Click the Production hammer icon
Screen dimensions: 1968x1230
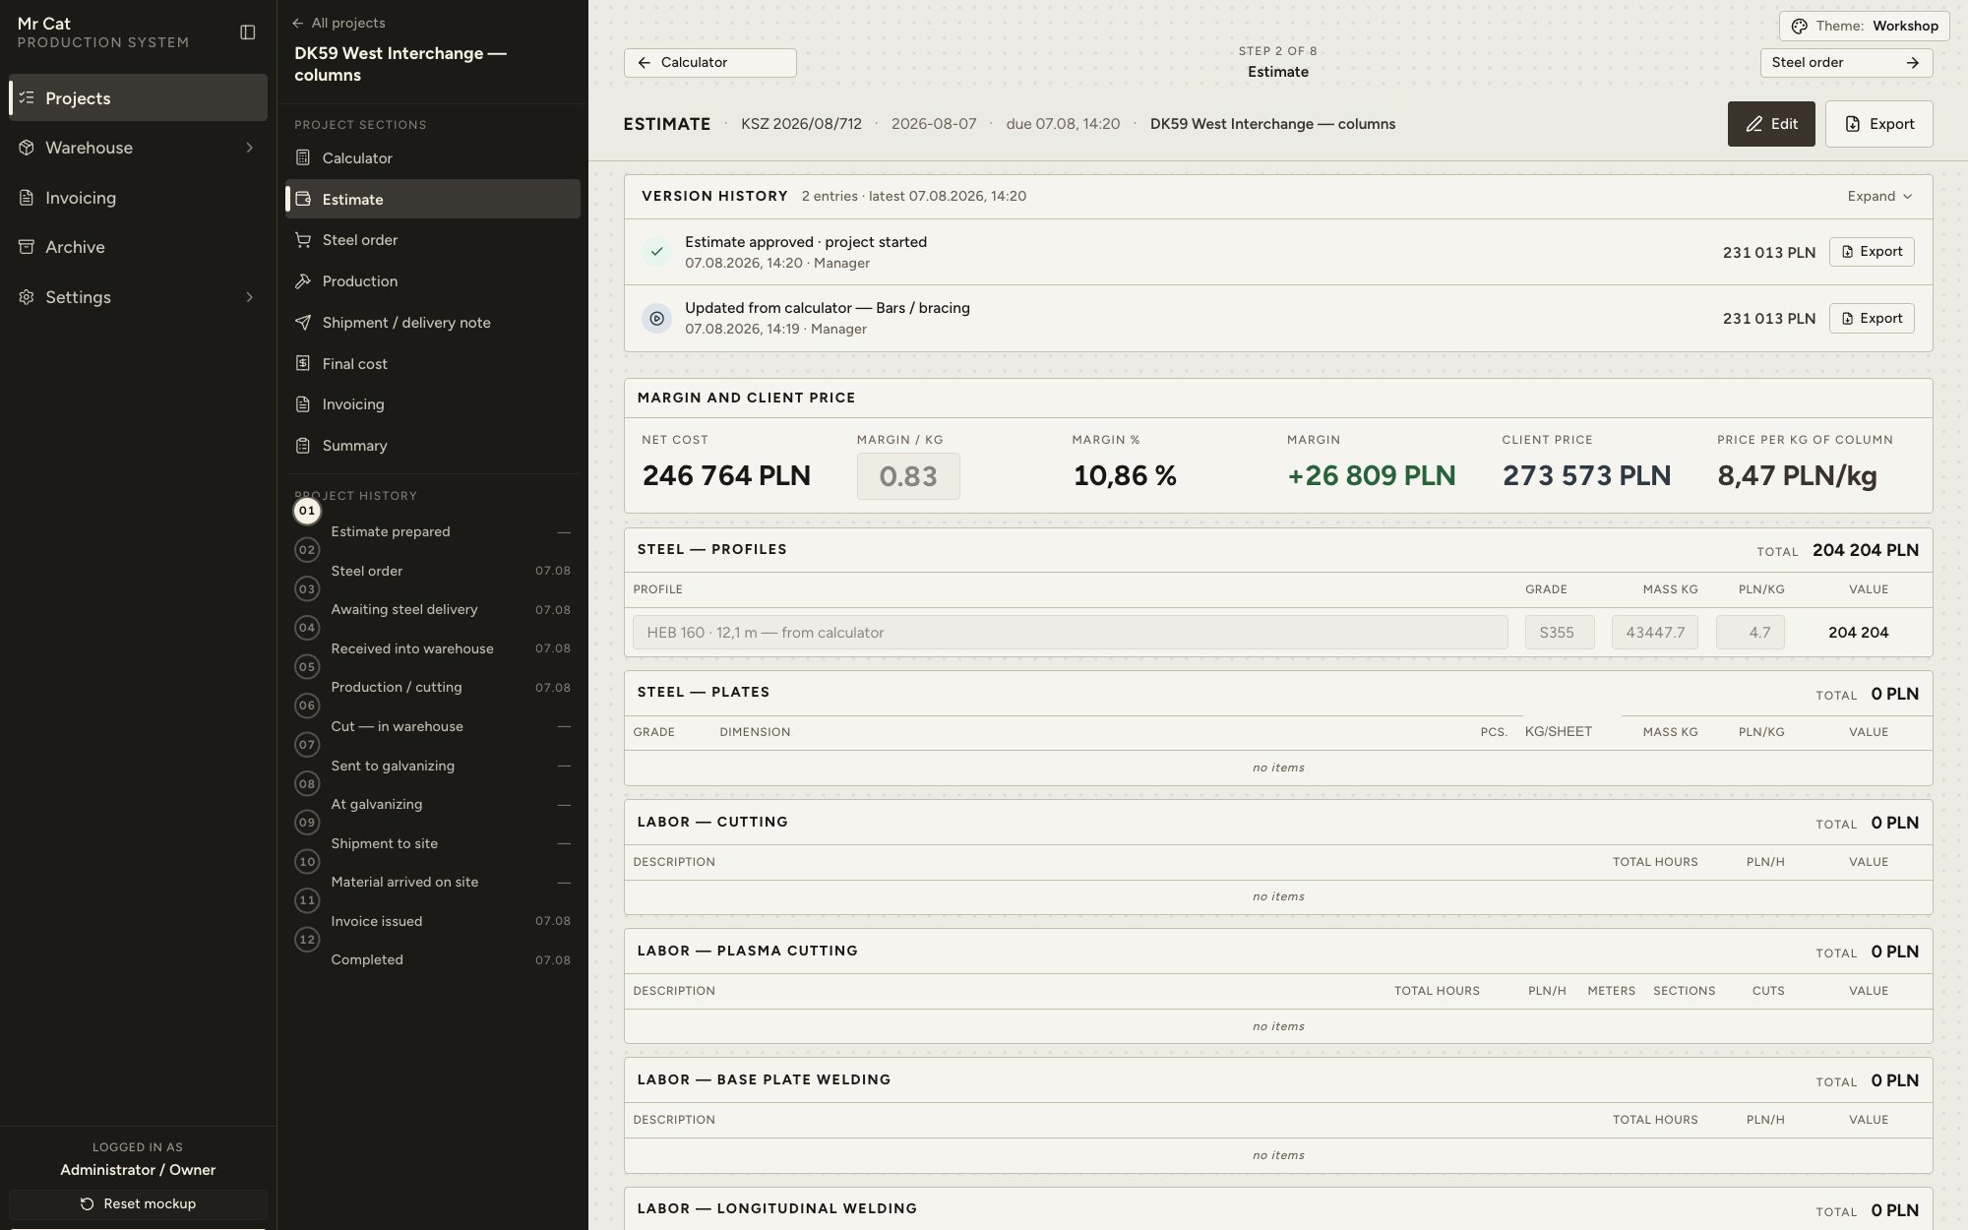pyautogui.click(x=303, y=281)
